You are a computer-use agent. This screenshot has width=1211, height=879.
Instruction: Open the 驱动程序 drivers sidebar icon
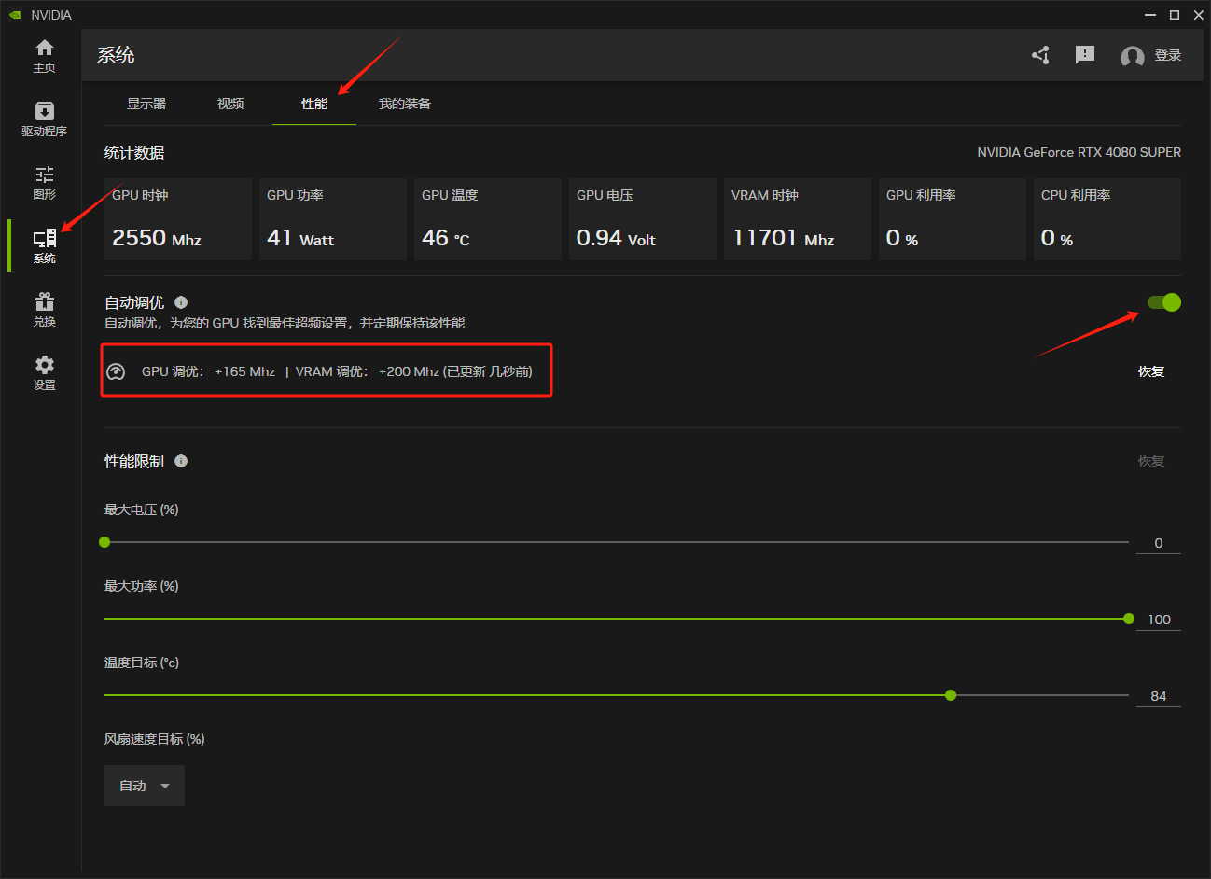tap(44, 119)
